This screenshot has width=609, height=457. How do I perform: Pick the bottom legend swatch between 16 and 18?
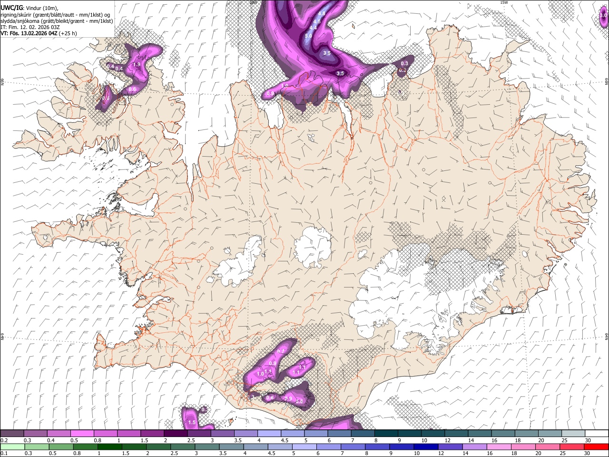pos(501,447)
